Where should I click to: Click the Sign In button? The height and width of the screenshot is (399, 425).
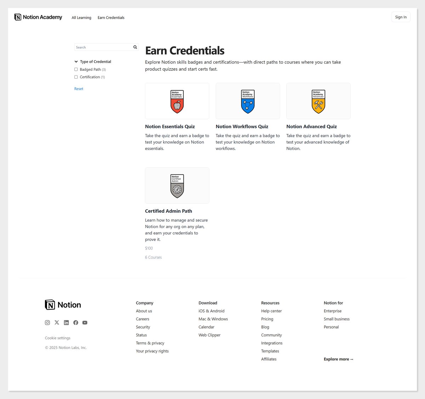(401, 17)
